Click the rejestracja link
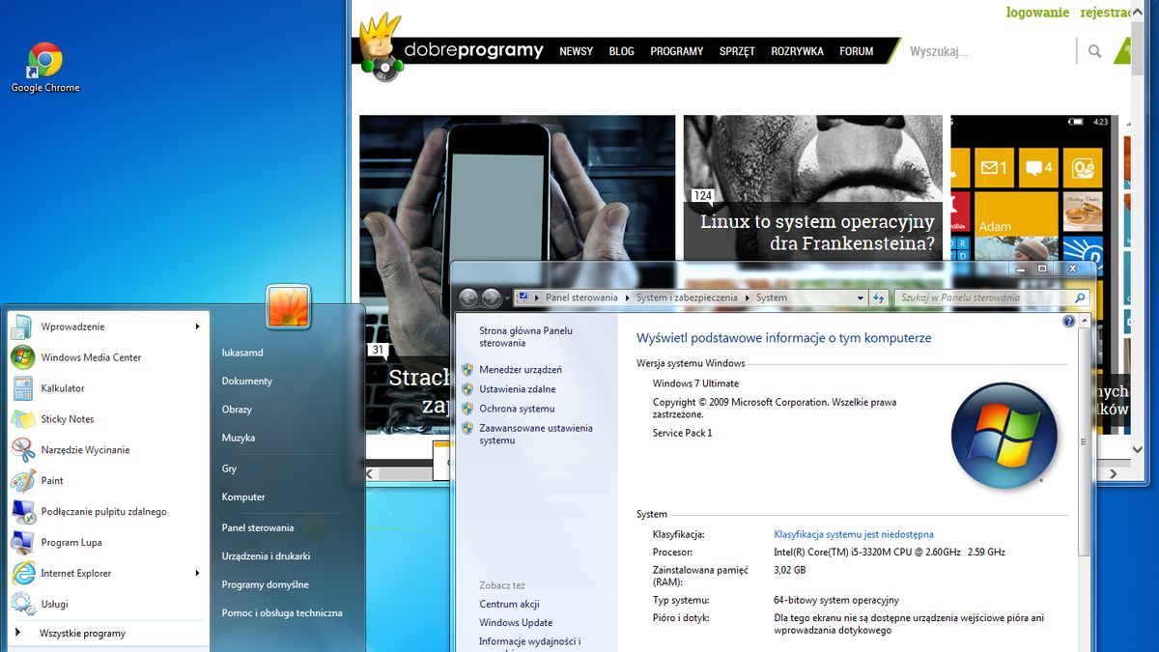Viewport: 1159px width, 652px height. click(x=1105, y=13)
